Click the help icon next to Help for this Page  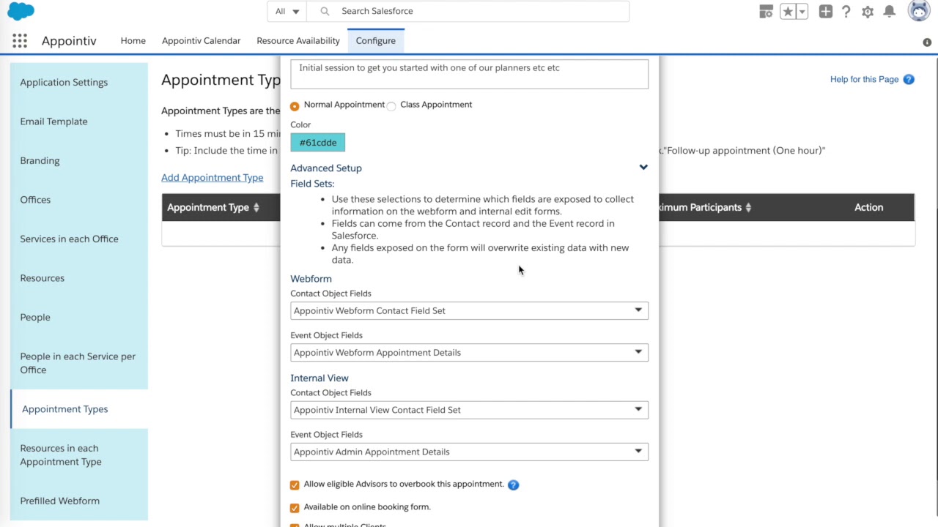909,79
